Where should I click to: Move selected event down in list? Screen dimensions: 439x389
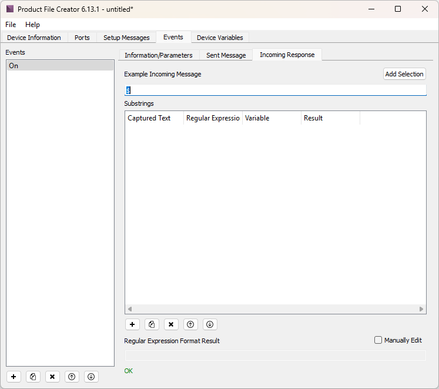[91, 377]
